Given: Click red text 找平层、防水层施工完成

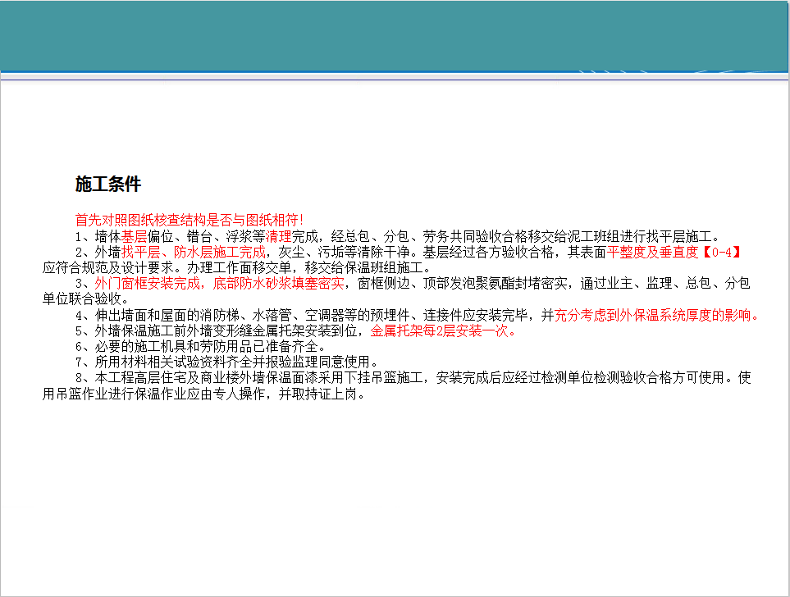Looking at the screenshot, I should click(194, 252).
